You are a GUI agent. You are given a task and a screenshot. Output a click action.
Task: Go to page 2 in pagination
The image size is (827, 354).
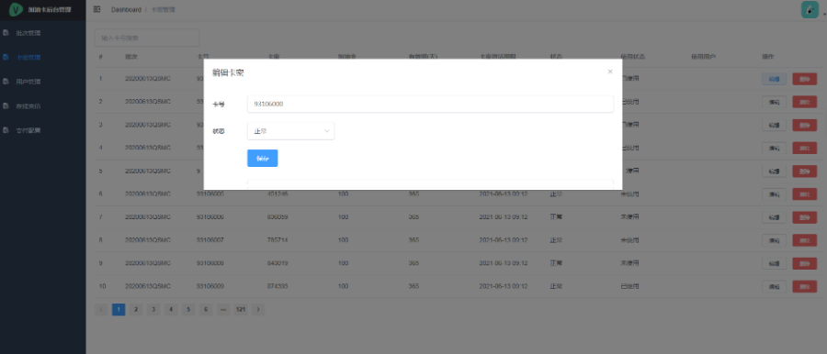(x=136, y=310)
